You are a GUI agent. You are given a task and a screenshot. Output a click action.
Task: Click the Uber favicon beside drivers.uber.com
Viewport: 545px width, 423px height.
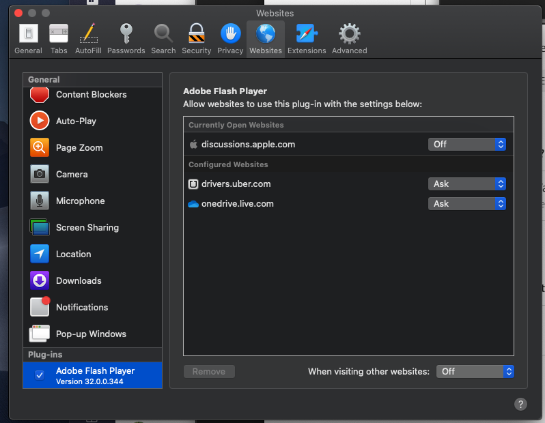[x=193, y=184]
